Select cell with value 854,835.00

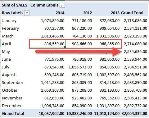(x=110, y=67)
